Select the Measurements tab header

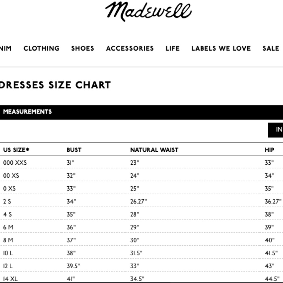tap(27, 112)
